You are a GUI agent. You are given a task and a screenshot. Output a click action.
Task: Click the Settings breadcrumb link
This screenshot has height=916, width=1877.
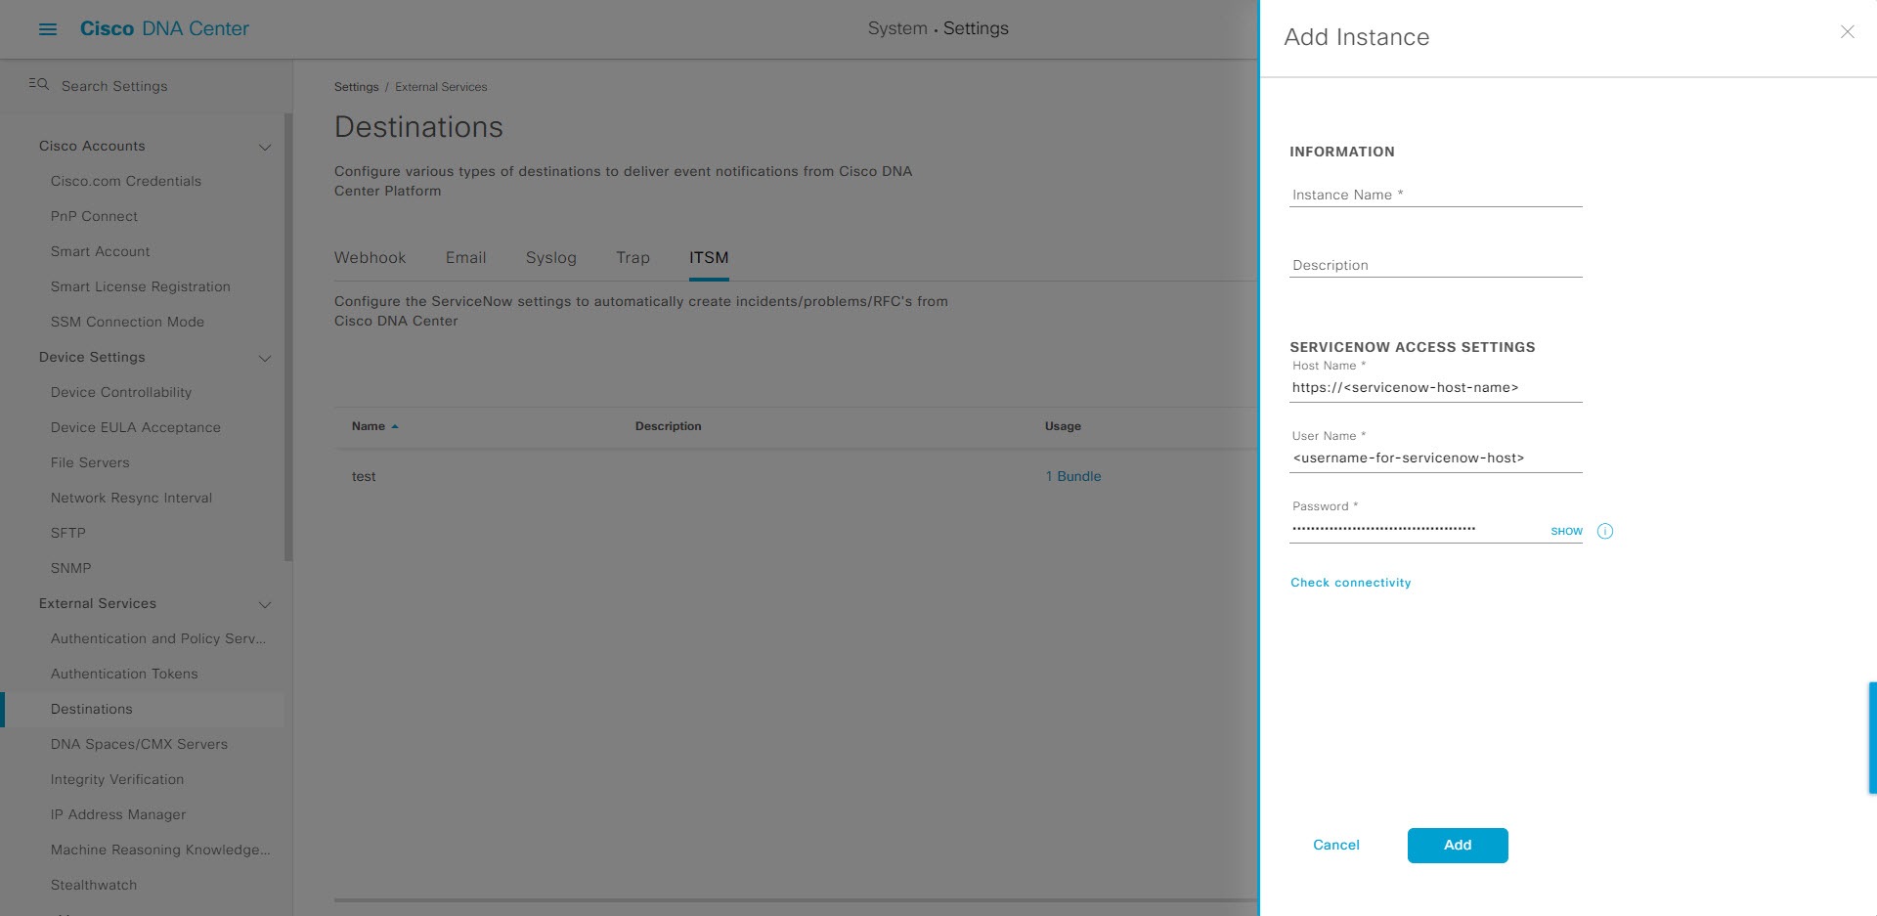click(x=356, y=86)
